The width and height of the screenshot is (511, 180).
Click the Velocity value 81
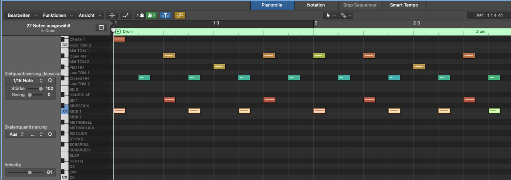pos(50,172)
